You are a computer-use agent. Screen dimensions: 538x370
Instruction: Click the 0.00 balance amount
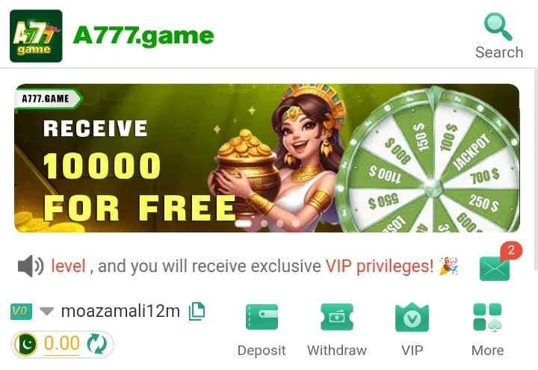click(62, 343)
